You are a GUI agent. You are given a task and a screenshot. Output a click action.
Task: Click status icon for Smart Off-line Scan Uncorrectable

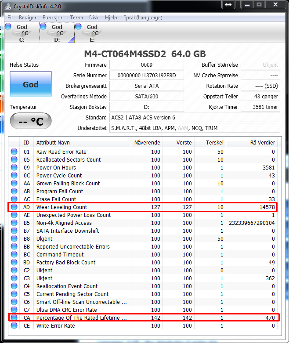click(x=14, y=302)
